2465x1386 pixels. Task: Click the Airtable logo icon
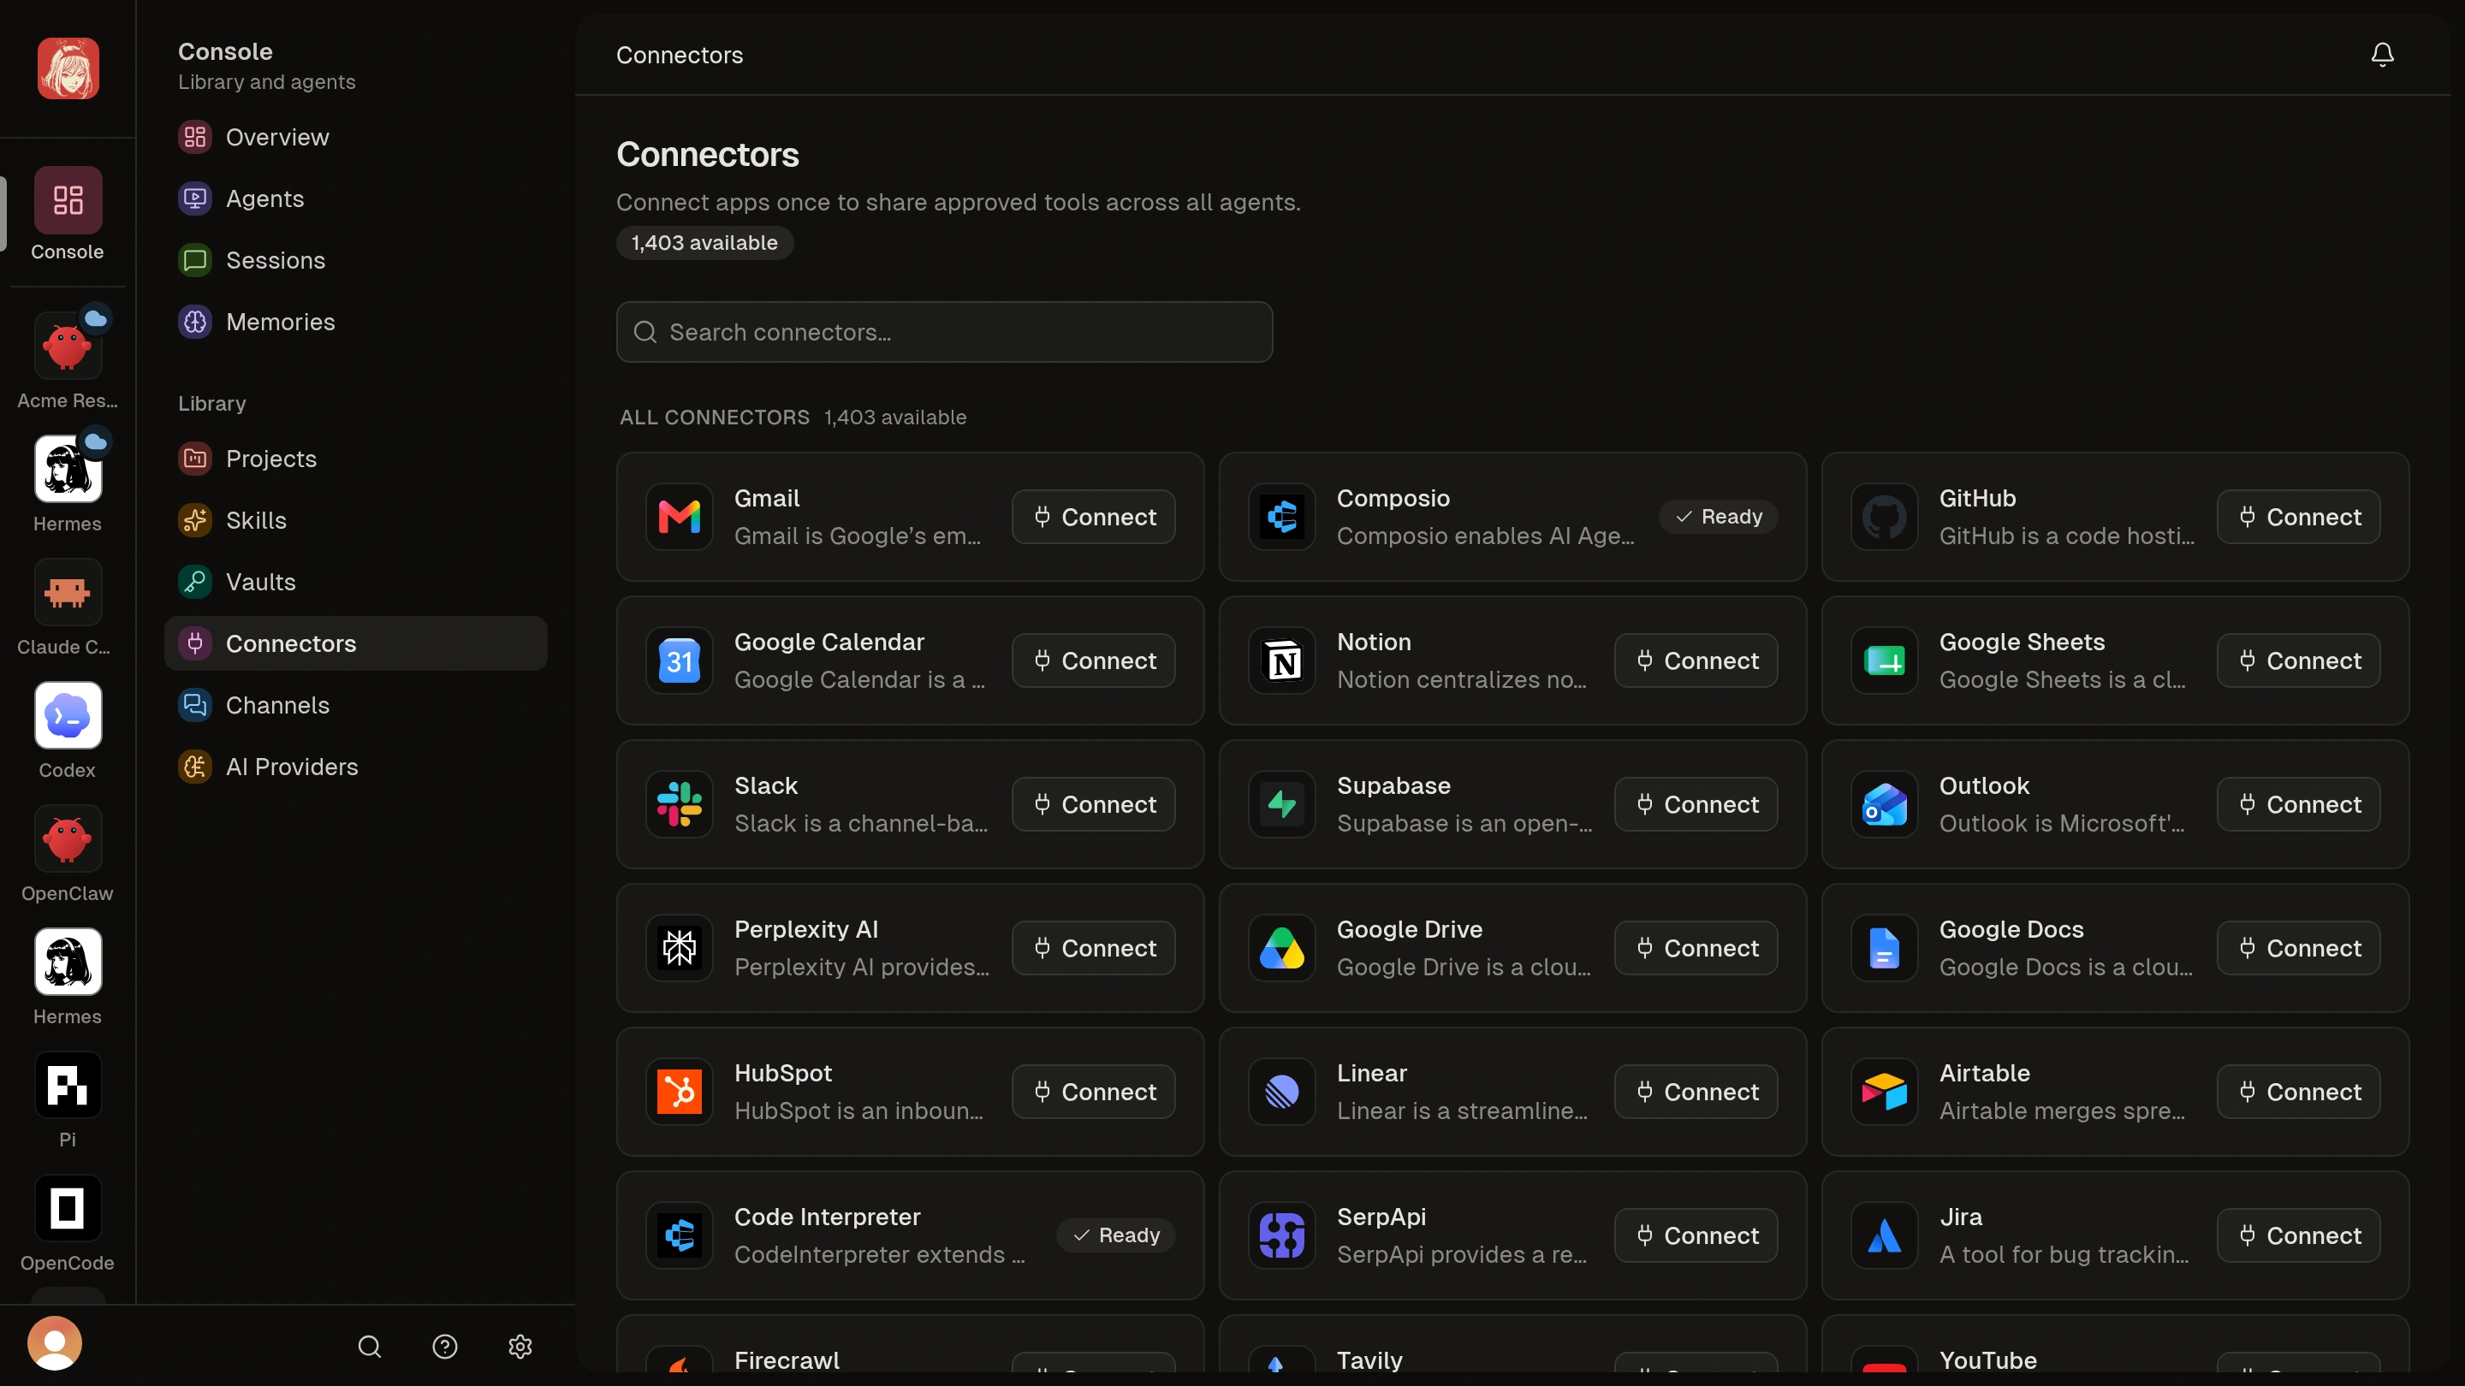click(x=1884, y=1092)
